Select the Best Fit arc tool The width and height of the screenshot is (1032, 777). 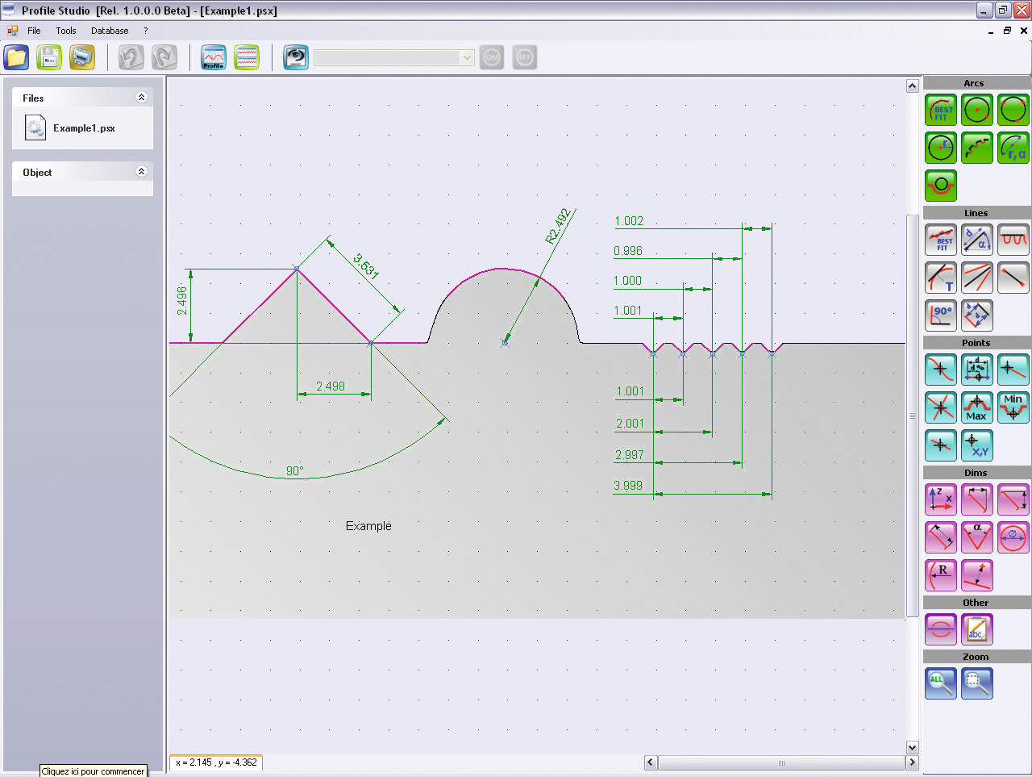940,111
